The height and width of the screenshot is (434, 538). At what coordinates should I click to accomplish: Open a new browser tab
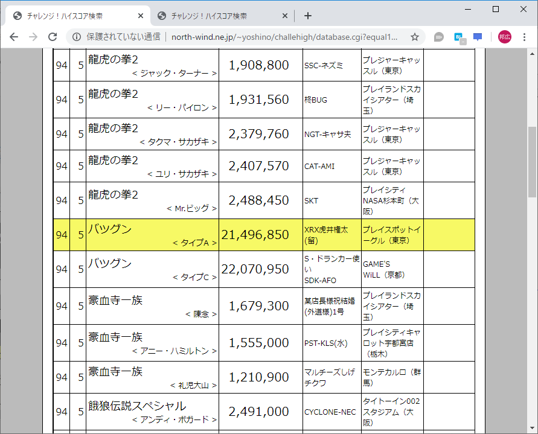(308, 16)
